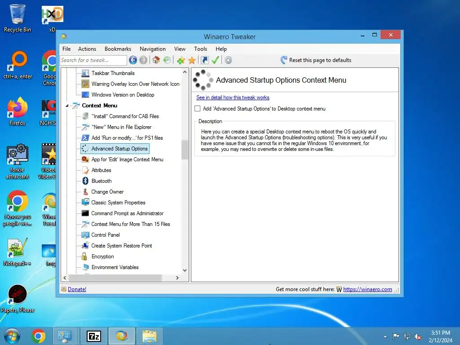This screenshot has height=345, width=460.
Task: Enable Add 'Advanced Startup Options' checkbox
Action: click(x=198, y=109)
